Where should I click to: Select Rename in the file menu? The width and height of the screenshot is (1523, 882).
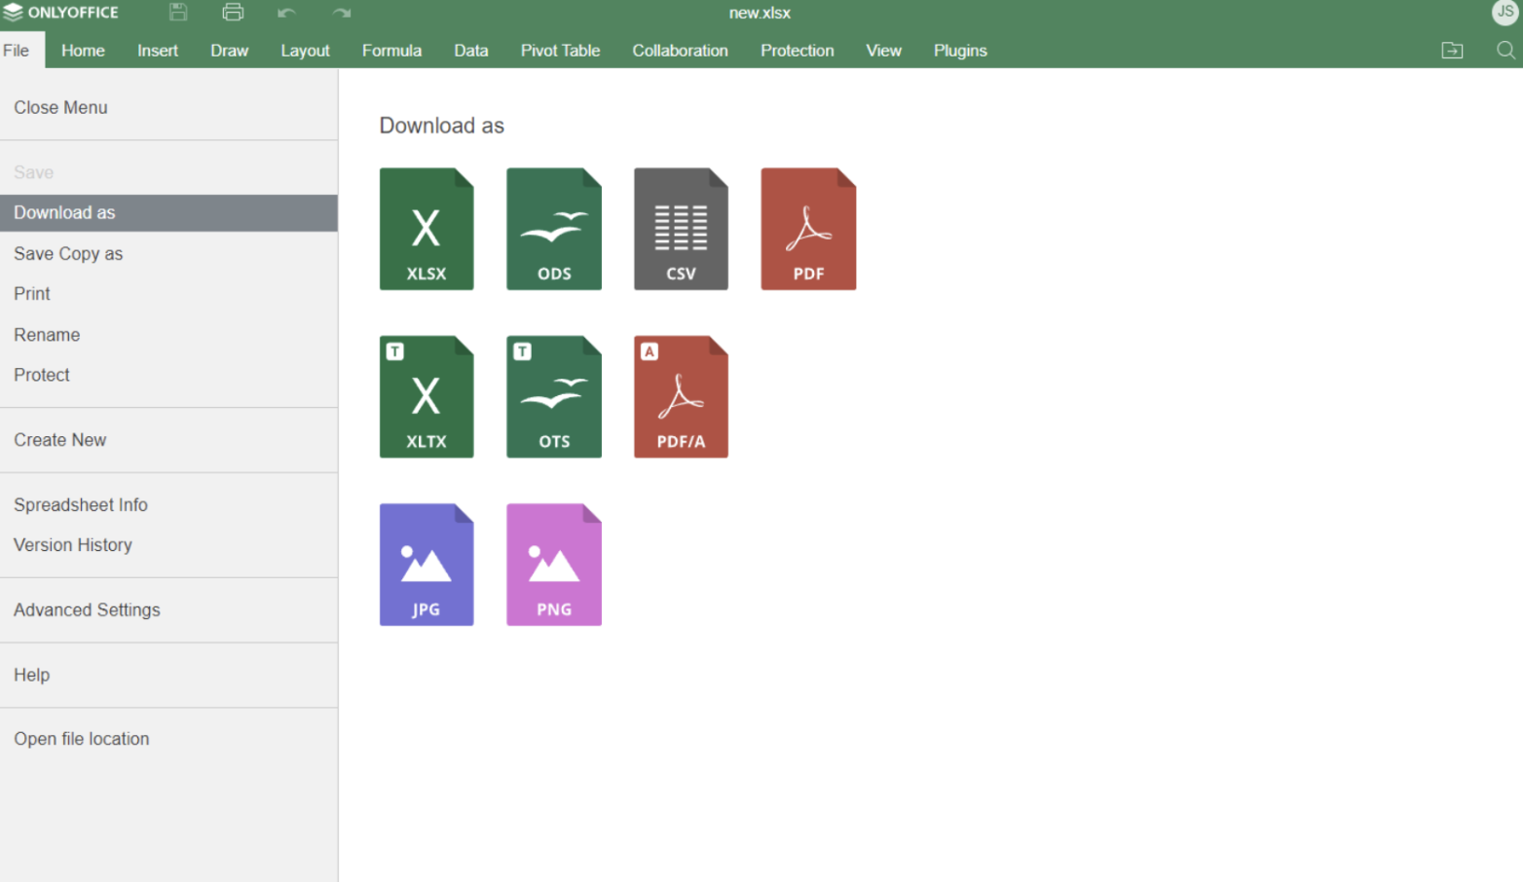(168, 334)
